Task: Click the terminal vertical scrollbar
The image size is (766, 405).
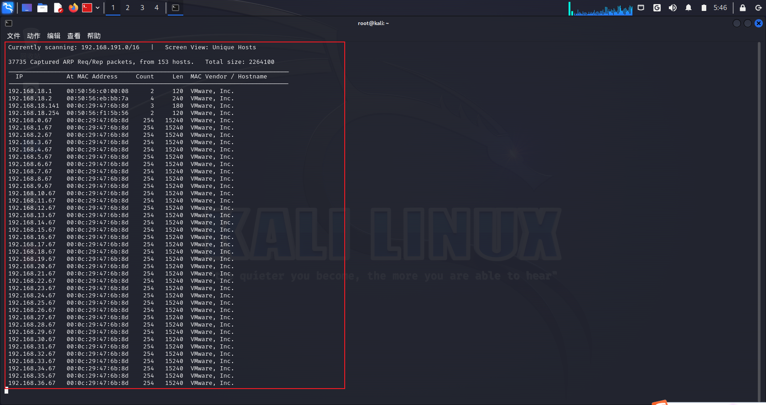Action: coord(759,222)
